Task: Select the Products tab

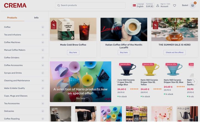Action: click(12, 18)
